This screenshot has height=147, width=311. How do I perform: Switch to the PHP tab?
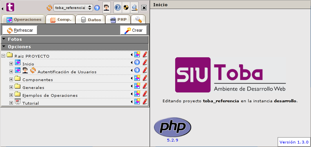[118, 20]
